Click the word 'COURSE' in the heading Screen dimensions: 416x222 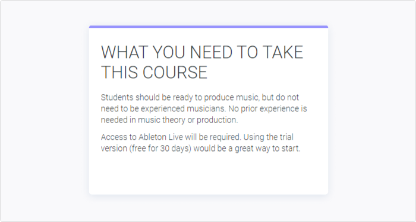tap(175, 72)
